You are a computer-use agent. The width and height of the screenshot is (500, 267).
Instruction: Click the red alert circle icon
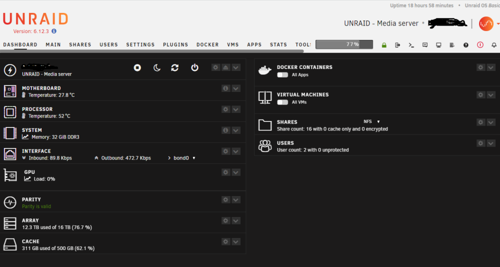480,45
